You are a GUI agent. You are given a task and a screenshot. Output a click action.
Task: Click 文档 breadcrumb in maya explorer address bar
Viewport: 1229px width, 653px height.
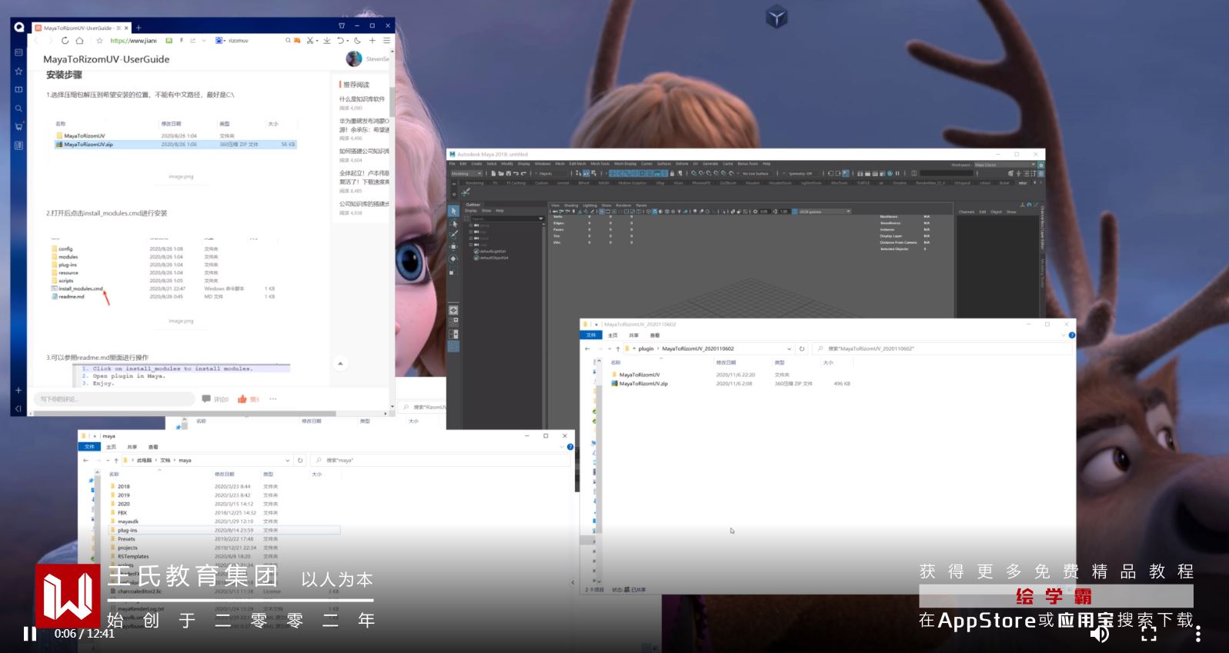point(165,460)
